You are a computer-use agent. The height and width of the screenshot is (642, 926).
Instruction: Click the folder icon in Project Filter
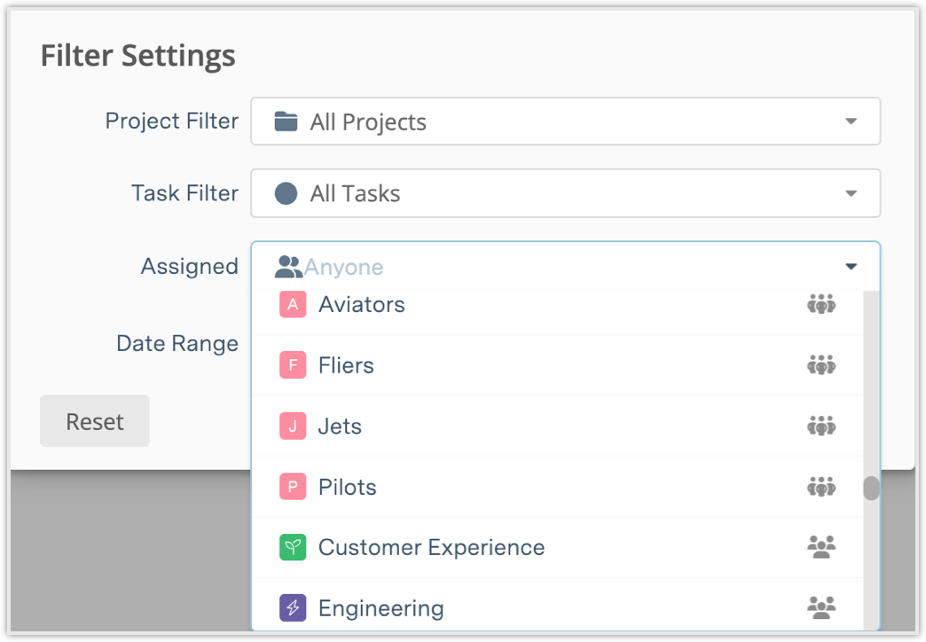286,121
